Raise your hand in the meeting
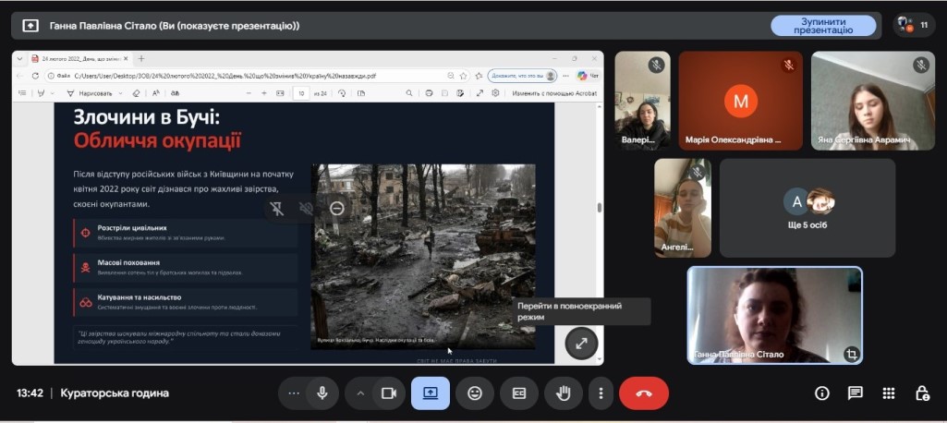947x423 pixels. pos(563,393)
